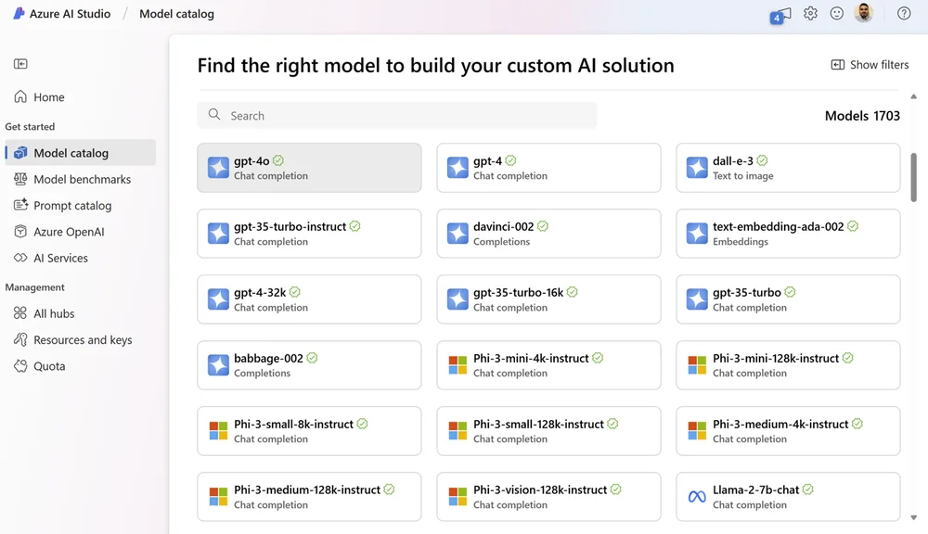This screenshot has width=928, height=534.
Task: Click the Home house icon
Action: (20, 96)
